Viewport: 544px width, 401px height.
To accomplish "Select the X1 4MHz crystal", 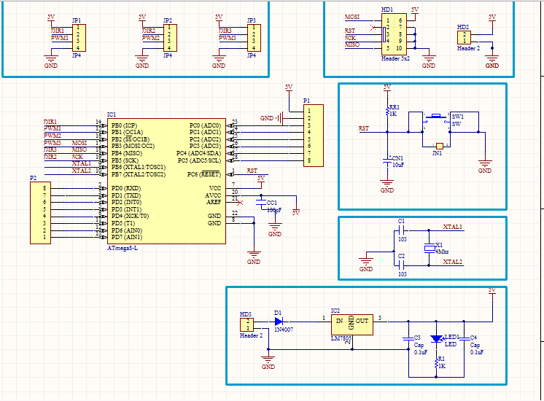I will coord(429,248).
